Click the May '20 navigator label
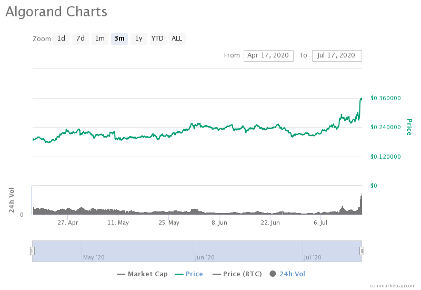 click(x=94, y=257)
